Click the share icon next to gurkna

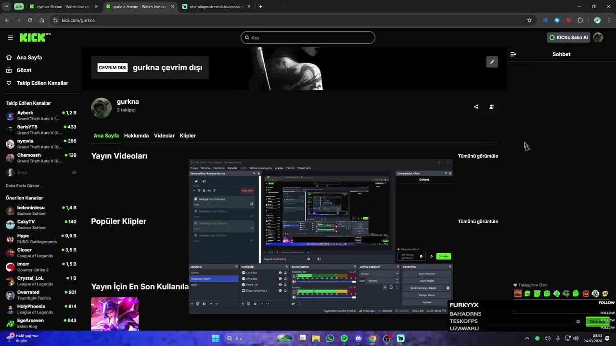(476, 107)
